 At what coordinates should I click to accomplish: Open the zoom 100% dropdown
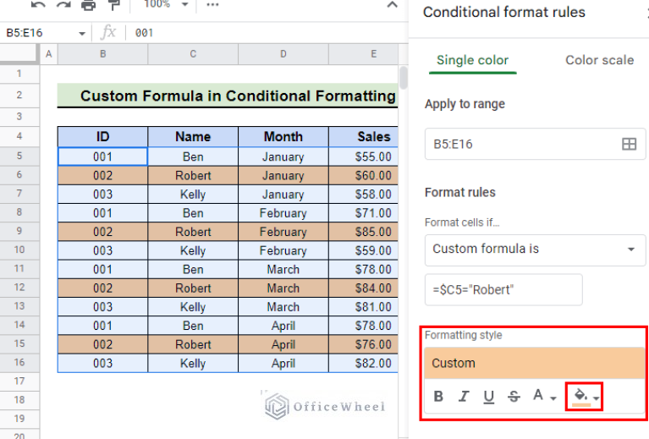pos(165,5)
